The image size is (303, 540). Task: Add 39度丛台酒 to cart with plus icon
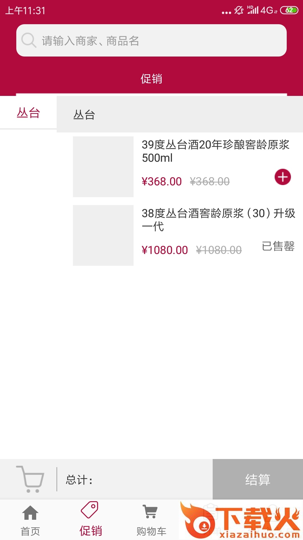coord(283,177)
